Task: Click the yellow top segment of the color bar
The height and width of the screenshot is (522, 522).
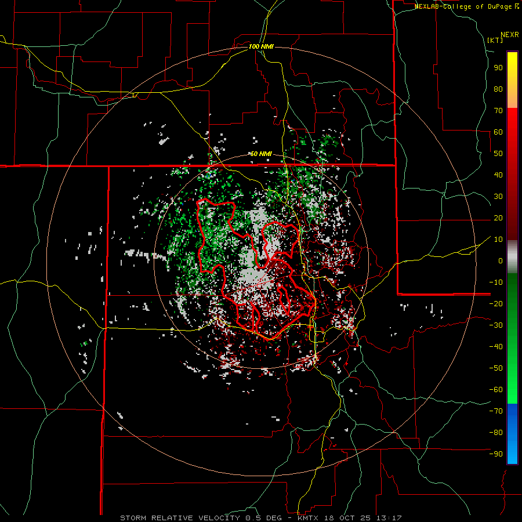Action: (512, 80)
